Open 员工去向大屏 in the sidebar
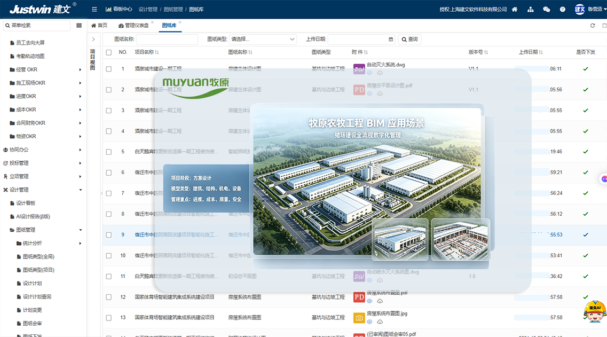Screen dimensions: 607x337 click(30, 43)
